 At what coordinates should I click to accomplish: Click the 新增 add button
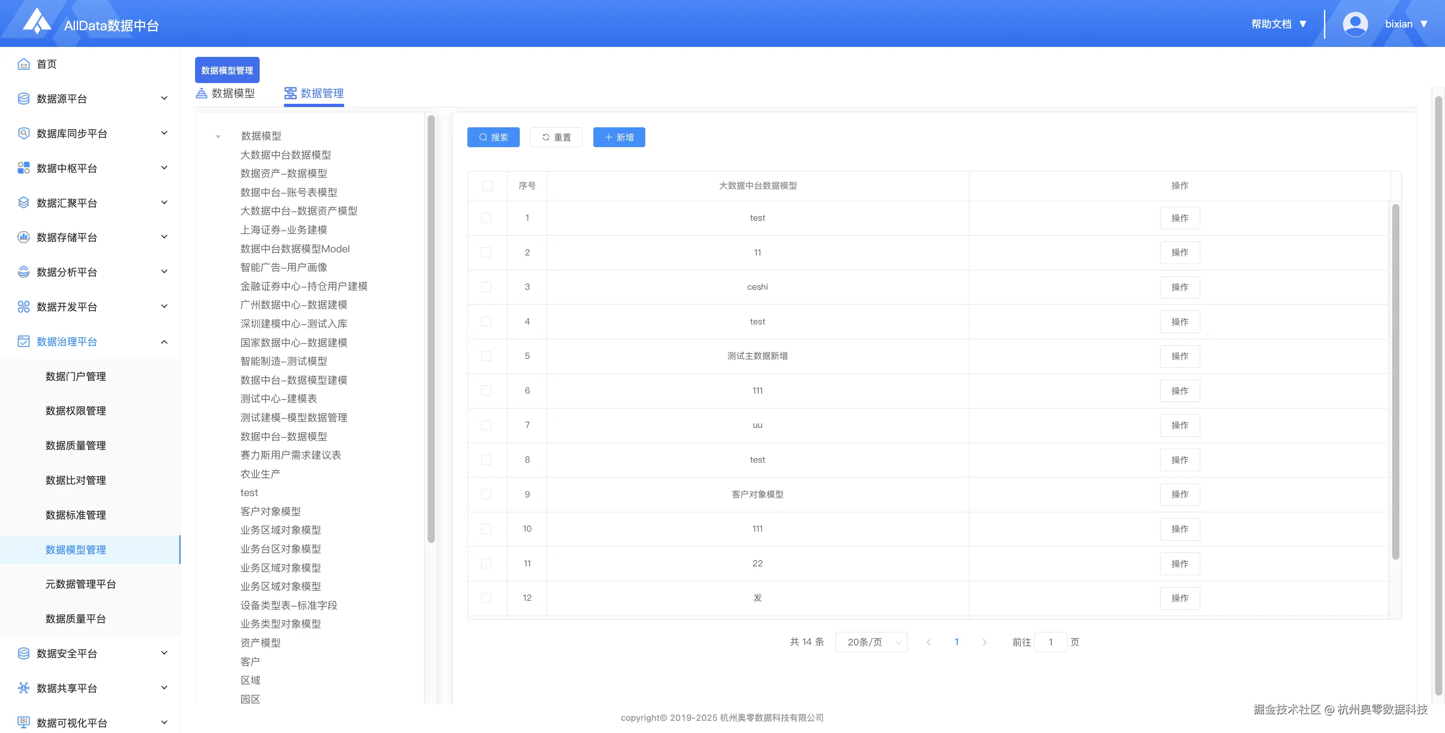[x=619, y=137]
